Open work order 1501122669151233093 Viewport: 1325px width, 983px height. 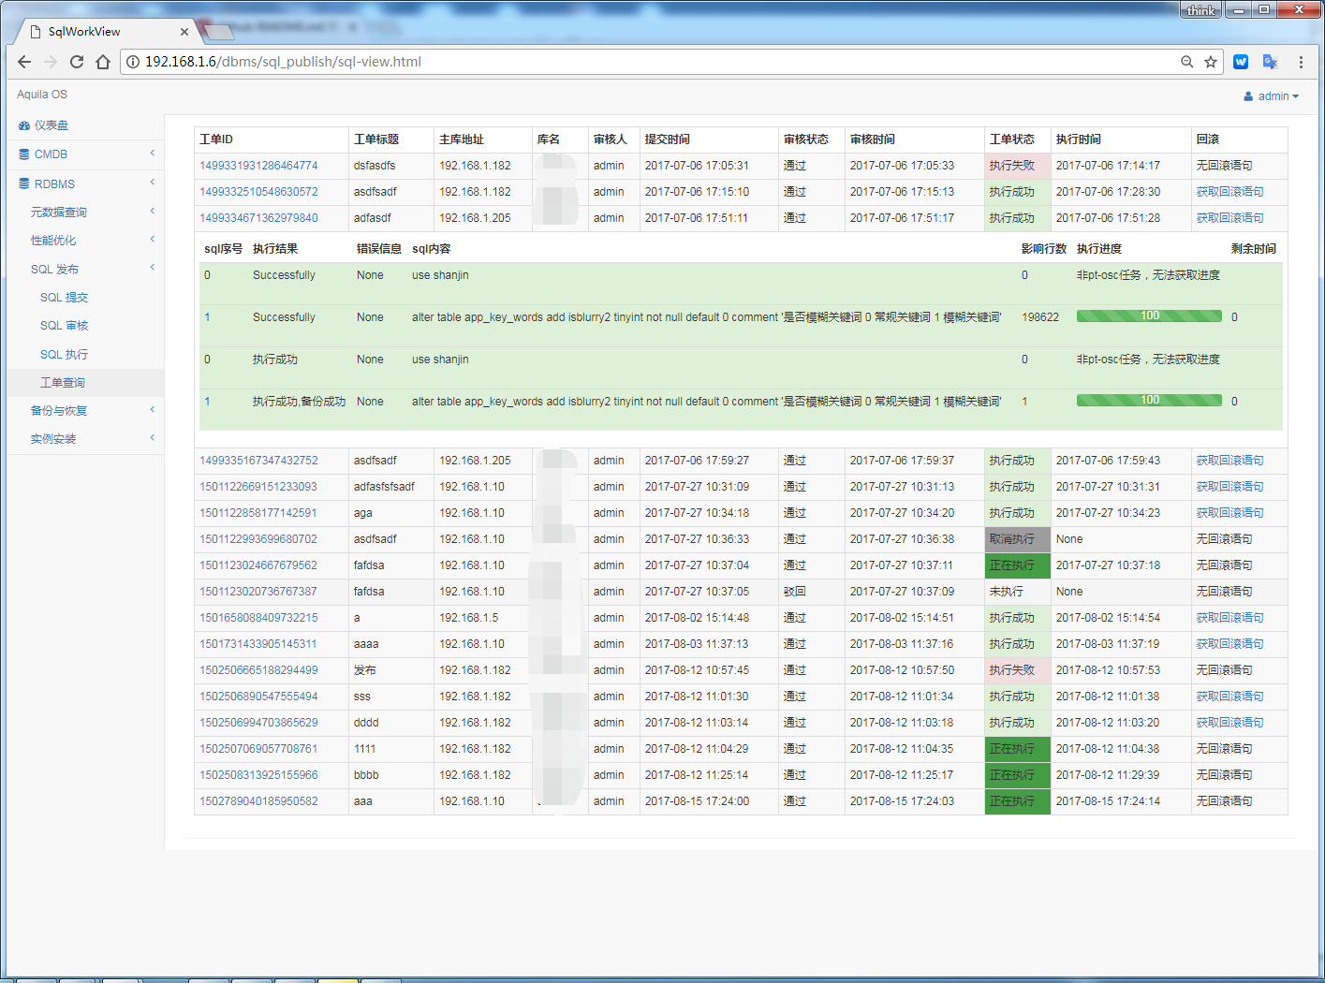(258, 487)
